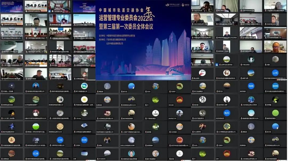
Task: Select the blue "电车" avatar circle
Action: click(x=227, y=113)
